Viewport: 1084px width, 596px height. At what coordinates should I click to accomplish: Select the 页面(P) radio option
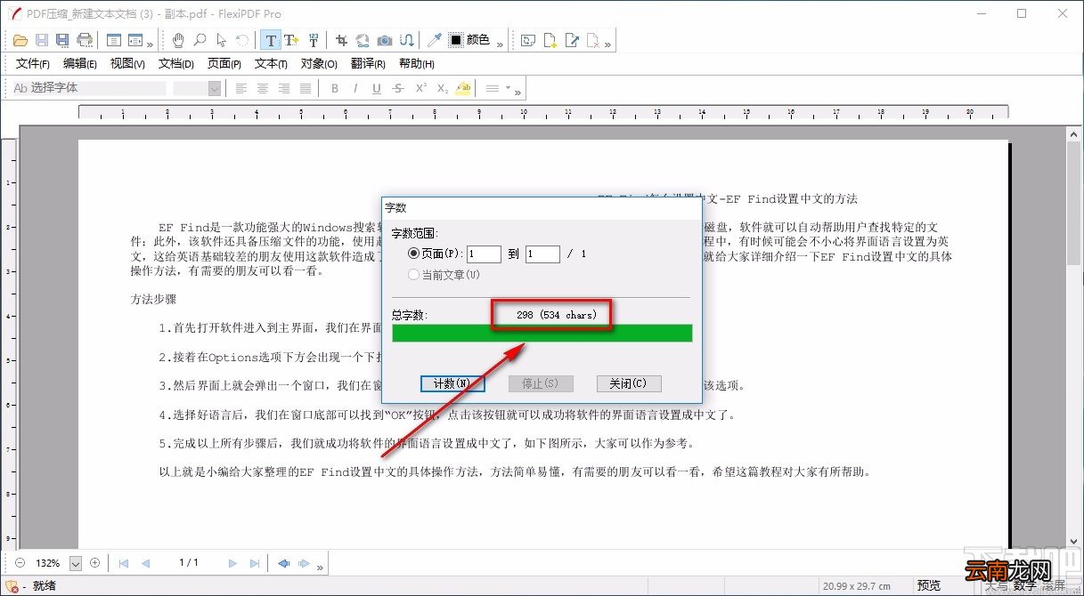(x=413, y=254)
